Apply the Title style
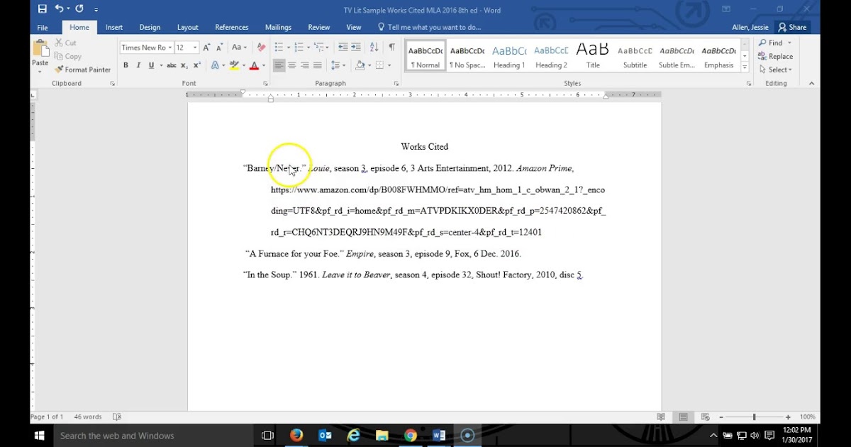This screenshot has height=447, width=851. 593,56
